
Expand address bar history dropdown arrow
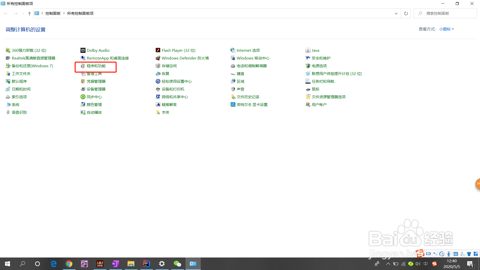(x=396, y=13)
